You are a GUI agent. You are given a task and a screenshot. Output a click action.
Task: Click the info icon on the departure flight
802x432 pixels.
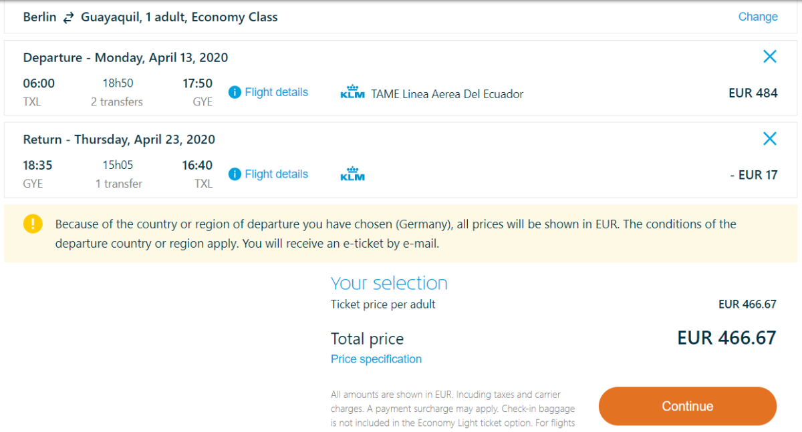pos(235,92)
